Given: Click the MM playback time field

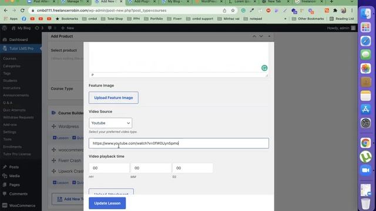Looking at the screenshot, I should point(151,168).
